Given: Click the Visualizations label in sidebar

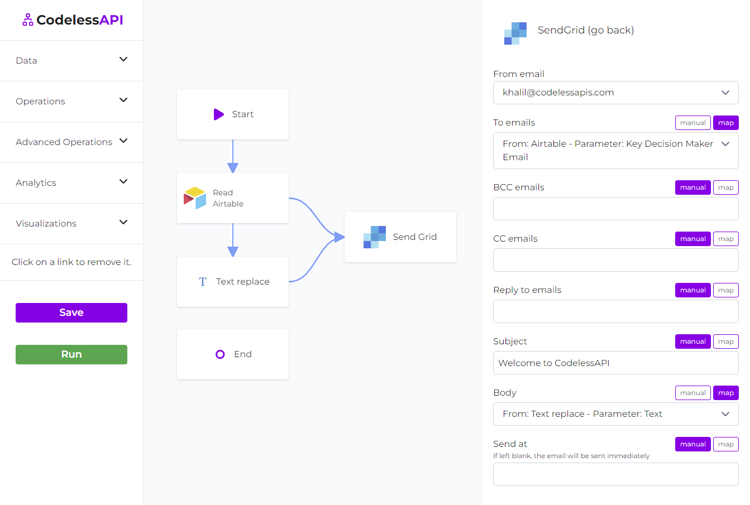Looking at the screenshot, I should pos(46,223).
